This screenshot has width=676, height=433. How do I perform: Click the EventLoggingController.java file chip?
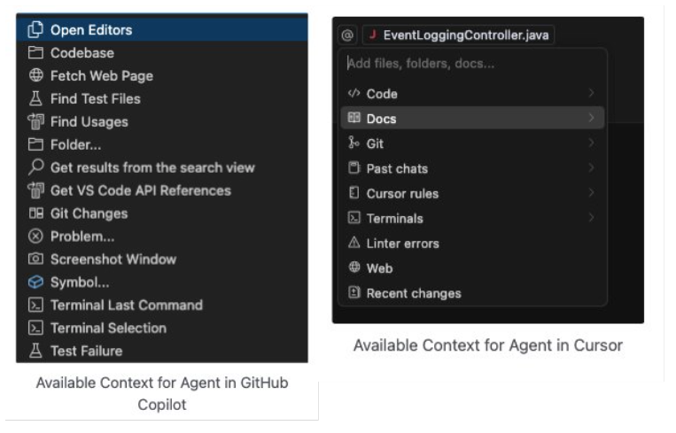(458, 35)
